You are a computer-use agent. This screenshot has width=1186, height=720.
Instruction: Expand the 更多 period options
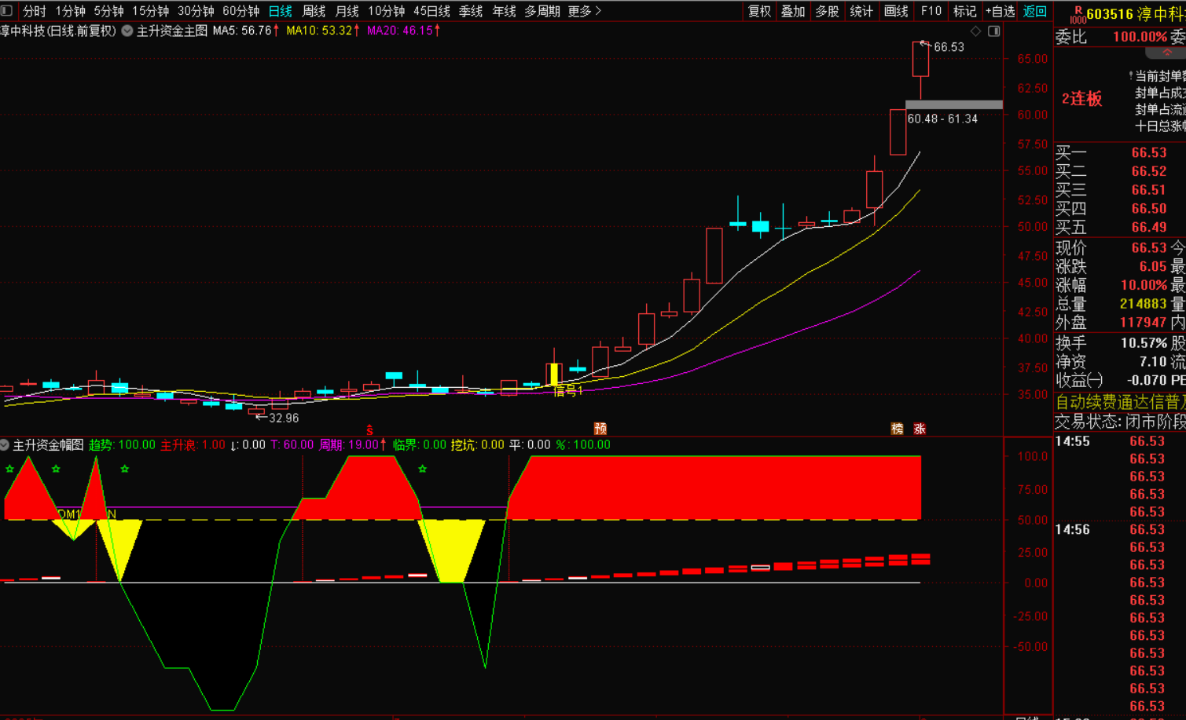point(584,11)
